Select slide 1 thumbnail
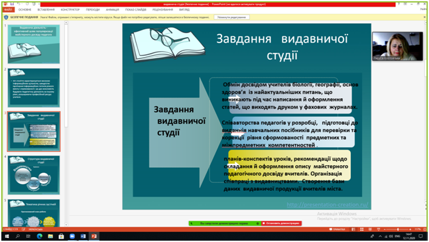 tap(34, 44)
